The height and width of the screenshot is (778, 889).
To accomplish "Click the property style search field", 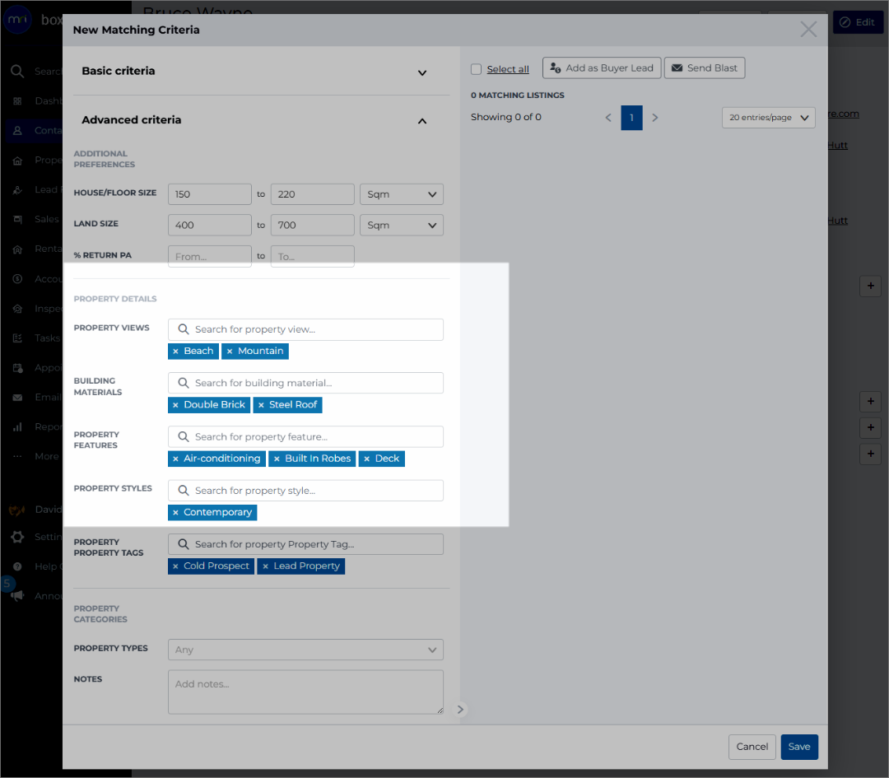I will click(305, 491).
